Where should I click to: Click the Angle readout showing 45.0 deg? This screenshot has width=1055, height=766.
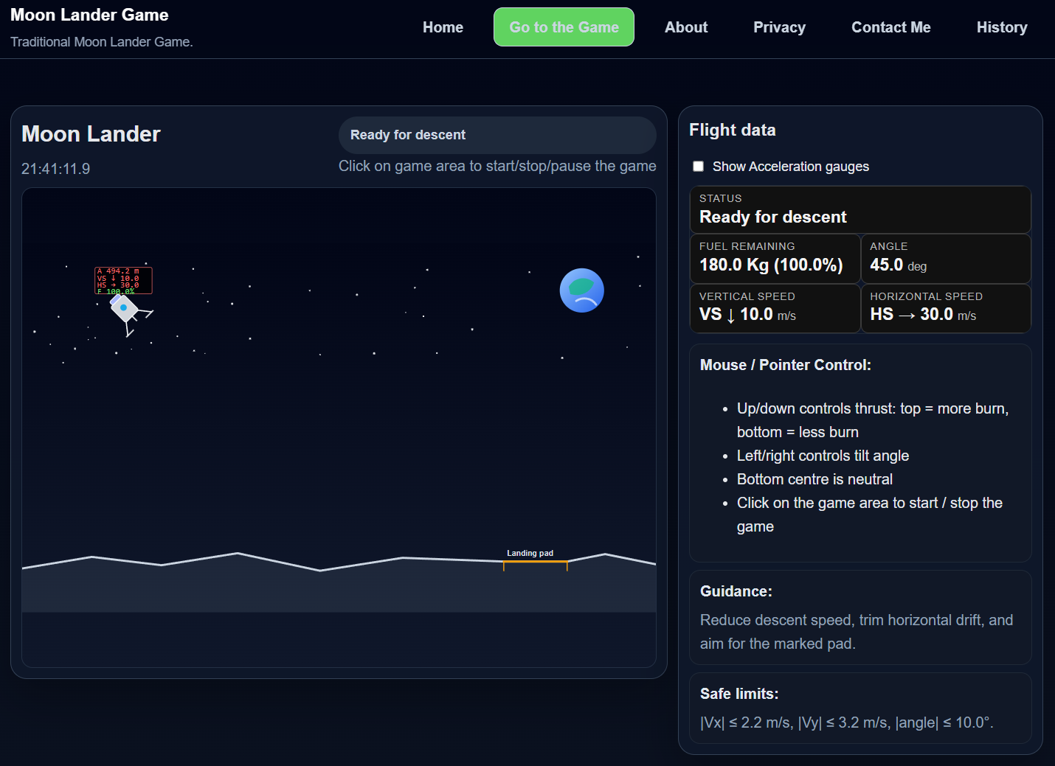946,258
